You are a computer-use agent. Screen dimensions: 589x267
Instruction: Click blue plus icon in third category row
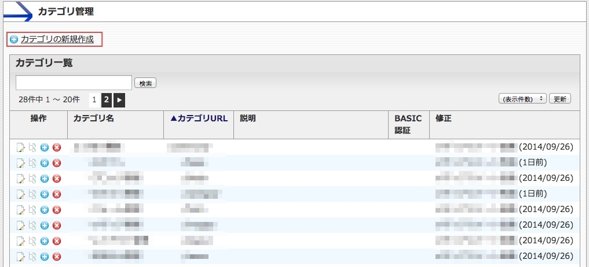[x=45, y=179]
